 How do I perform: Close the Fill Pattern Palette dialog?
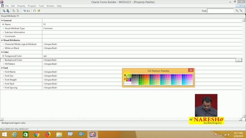[x=191, y=70]
